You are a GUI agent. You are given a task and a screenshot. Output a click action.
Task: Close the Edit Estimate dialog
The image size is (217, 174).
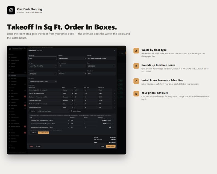tap(114, 51)
